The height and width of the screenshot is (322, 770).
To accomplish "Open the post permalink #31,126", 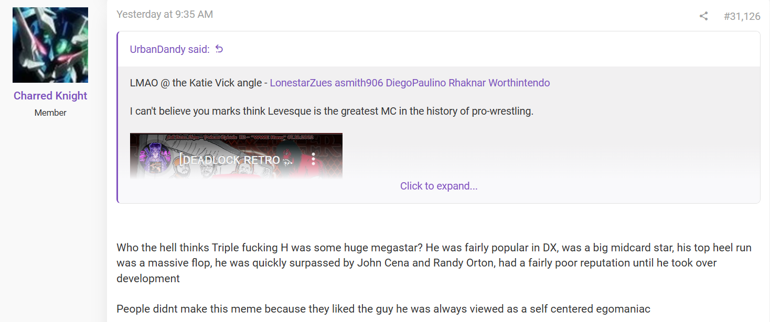I will click(x=742, y=16).
